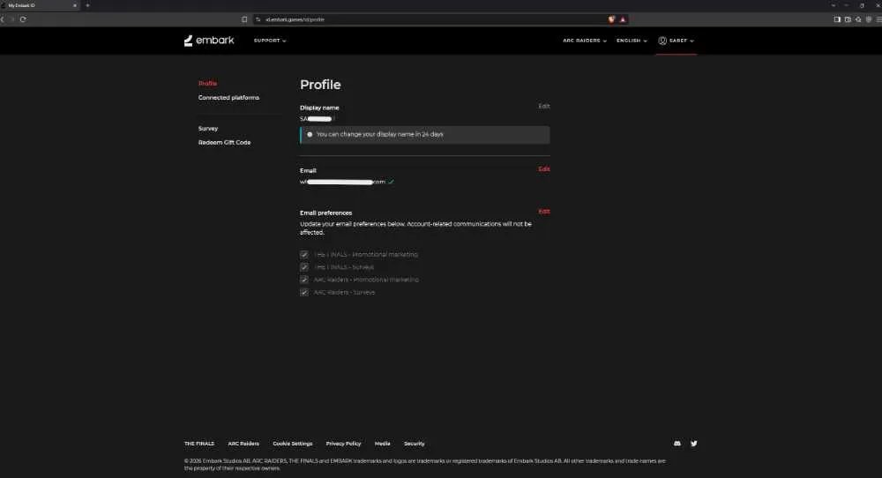
Task: Toggle ARC Raiders Promotional marketing checkbox
Action: point(304,280)
